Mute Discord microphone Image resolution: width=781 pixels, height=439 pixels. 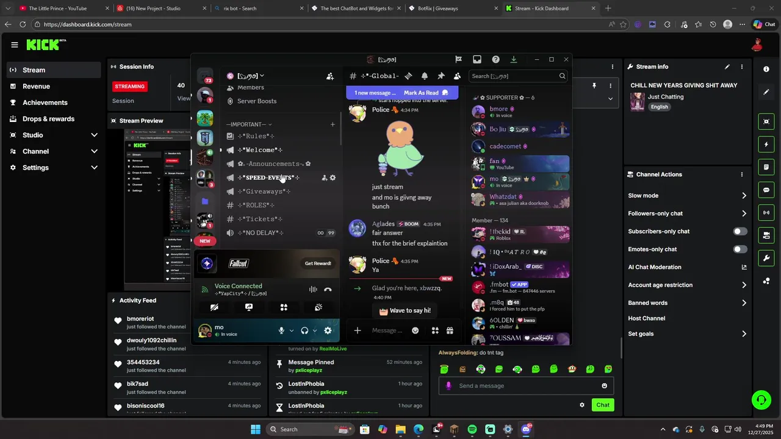point(281,330)
